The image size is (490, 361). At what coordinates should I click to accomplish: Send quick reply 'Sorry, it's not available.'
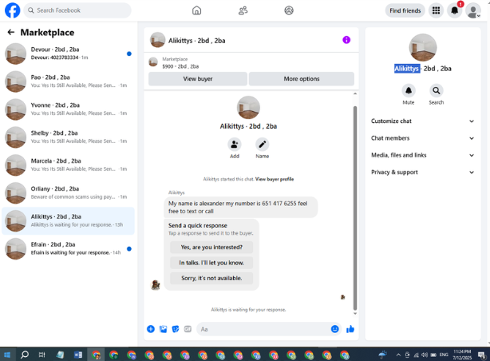click(x=211, y=278)
